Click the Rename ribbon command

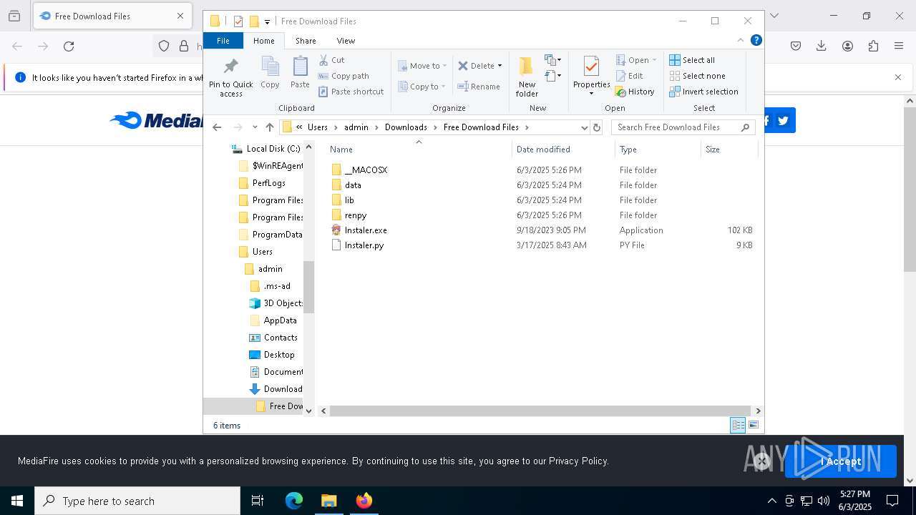coord(479,87)
